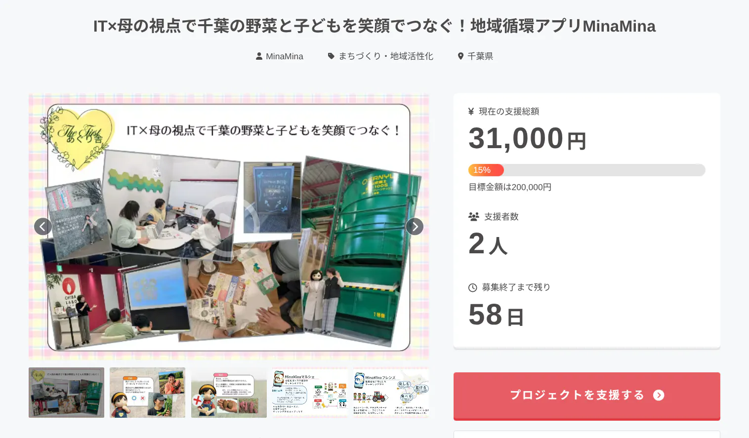
Task: Click the 15% funding progress bar
Action: pos(587,170)
